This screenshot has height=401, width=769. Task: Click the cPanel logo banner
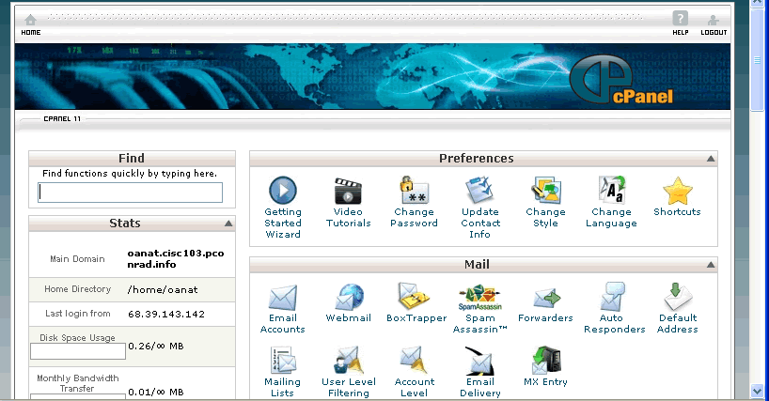point(621,80)
